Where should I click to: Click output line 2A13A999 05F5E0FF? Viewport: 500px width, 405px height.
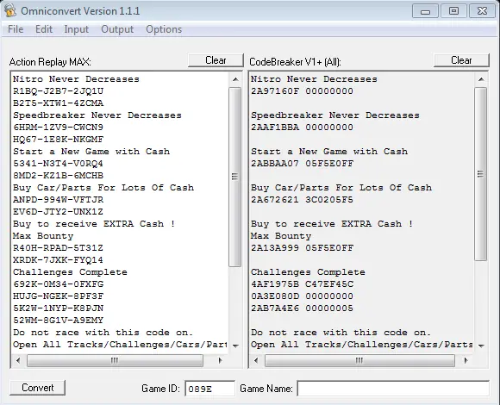pos(302,248)
